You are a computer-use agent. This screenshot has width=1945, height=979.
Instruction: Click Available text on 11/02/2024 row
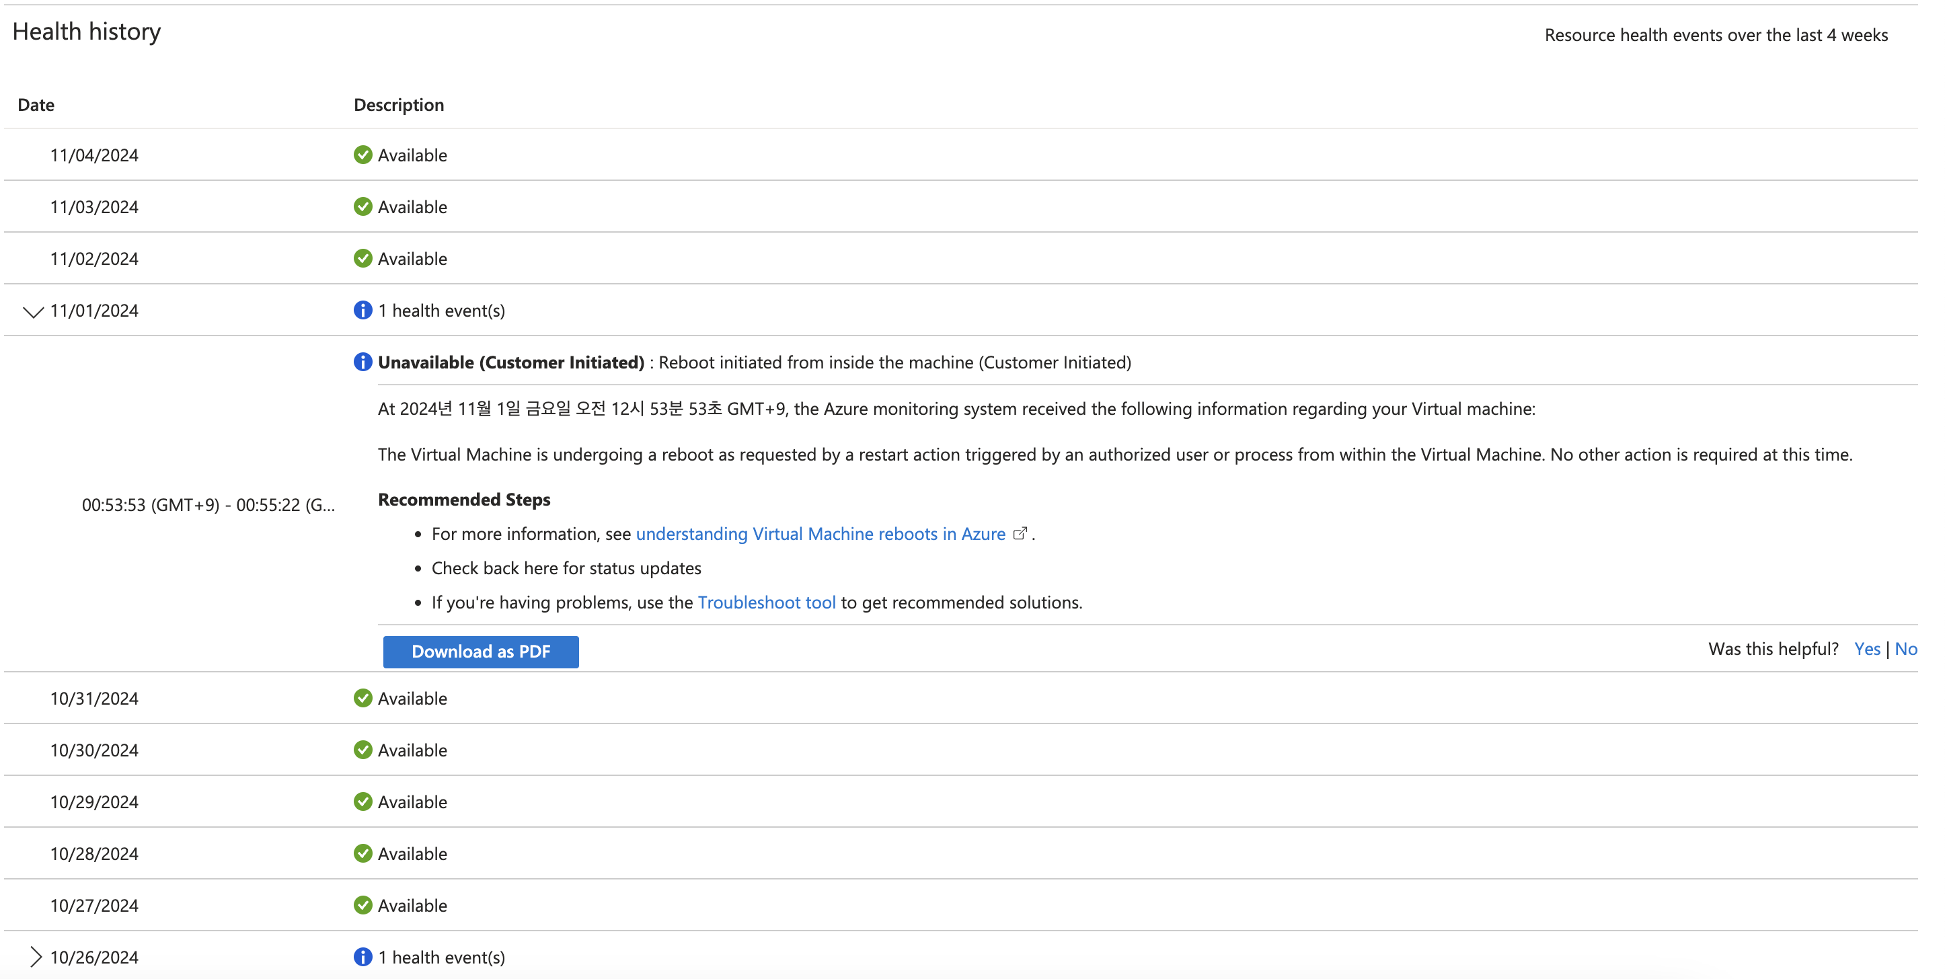point(412,259)
